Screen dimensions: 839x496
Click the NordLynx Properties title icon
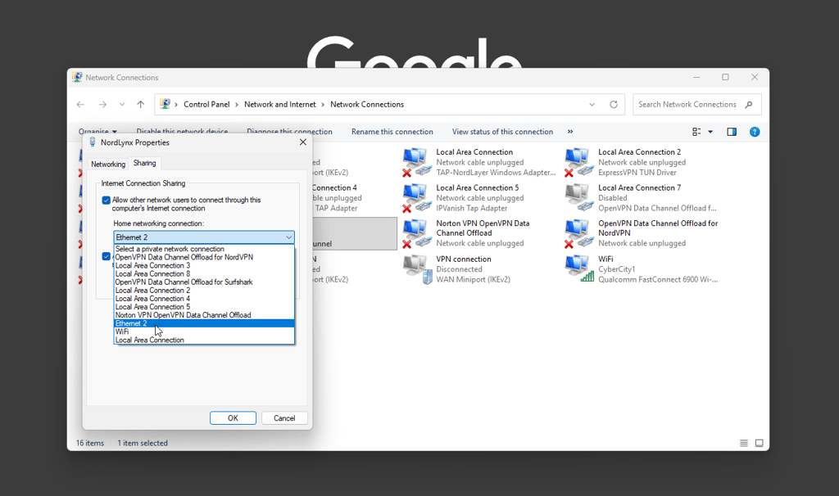point(93,142)
